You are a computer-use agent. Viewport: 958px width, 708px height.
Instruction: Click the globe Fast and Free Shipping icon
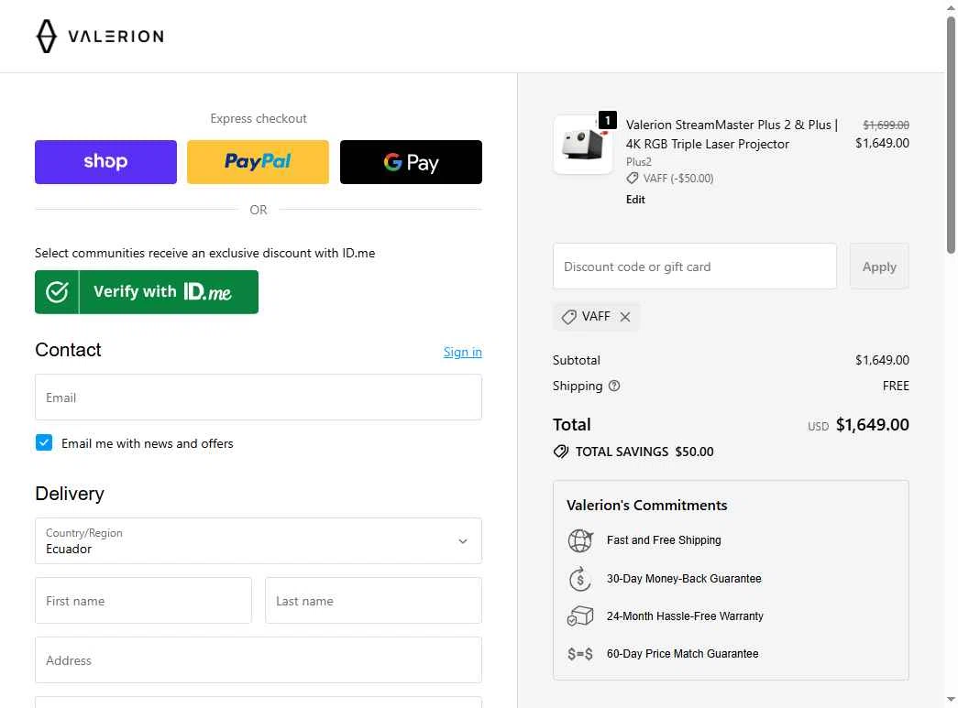579,540
